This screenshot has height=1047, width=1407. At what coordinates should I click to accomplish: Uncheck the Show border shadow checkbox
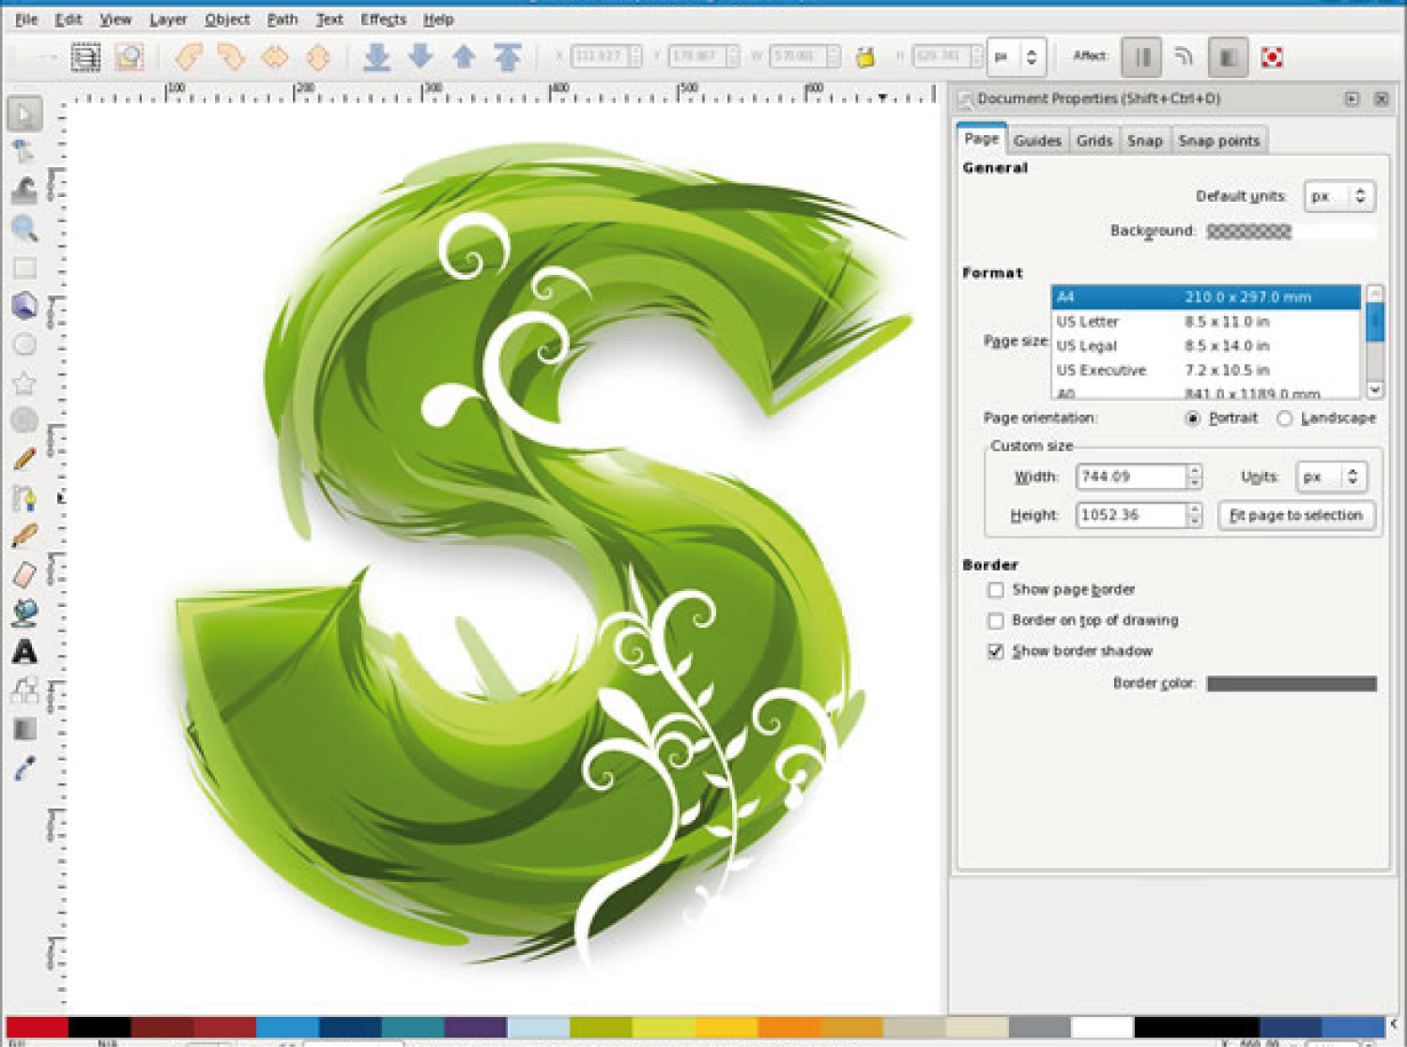pyautogui.click(x=996, y=651)
